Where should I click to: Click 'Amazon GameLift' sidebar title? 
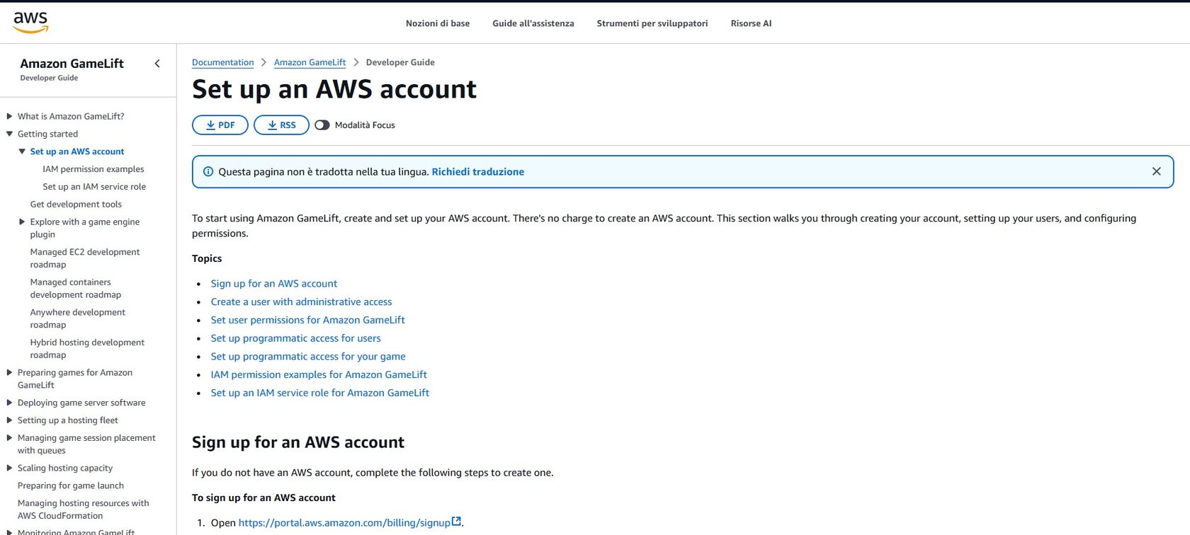(72, 64)
